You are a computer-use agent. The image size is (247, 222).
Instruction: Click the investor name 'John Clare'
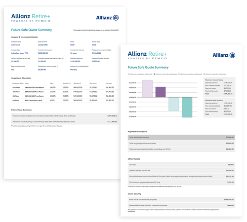tap(16, 45)
